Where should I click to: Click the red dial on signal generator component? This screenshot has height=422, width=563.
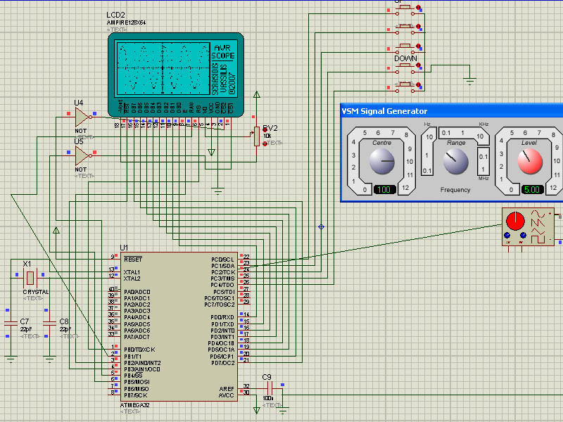(x=515, y=222)
